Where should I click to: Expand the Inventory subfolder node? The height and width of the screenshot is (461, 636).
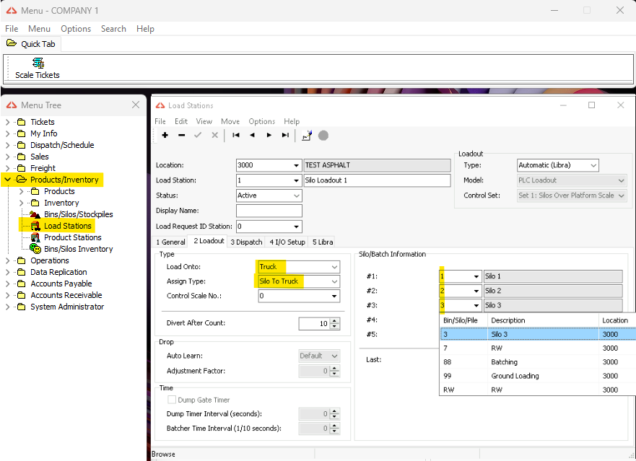22,203
